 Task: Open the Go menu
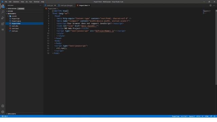pyautogui.click(x=26, y=2)
